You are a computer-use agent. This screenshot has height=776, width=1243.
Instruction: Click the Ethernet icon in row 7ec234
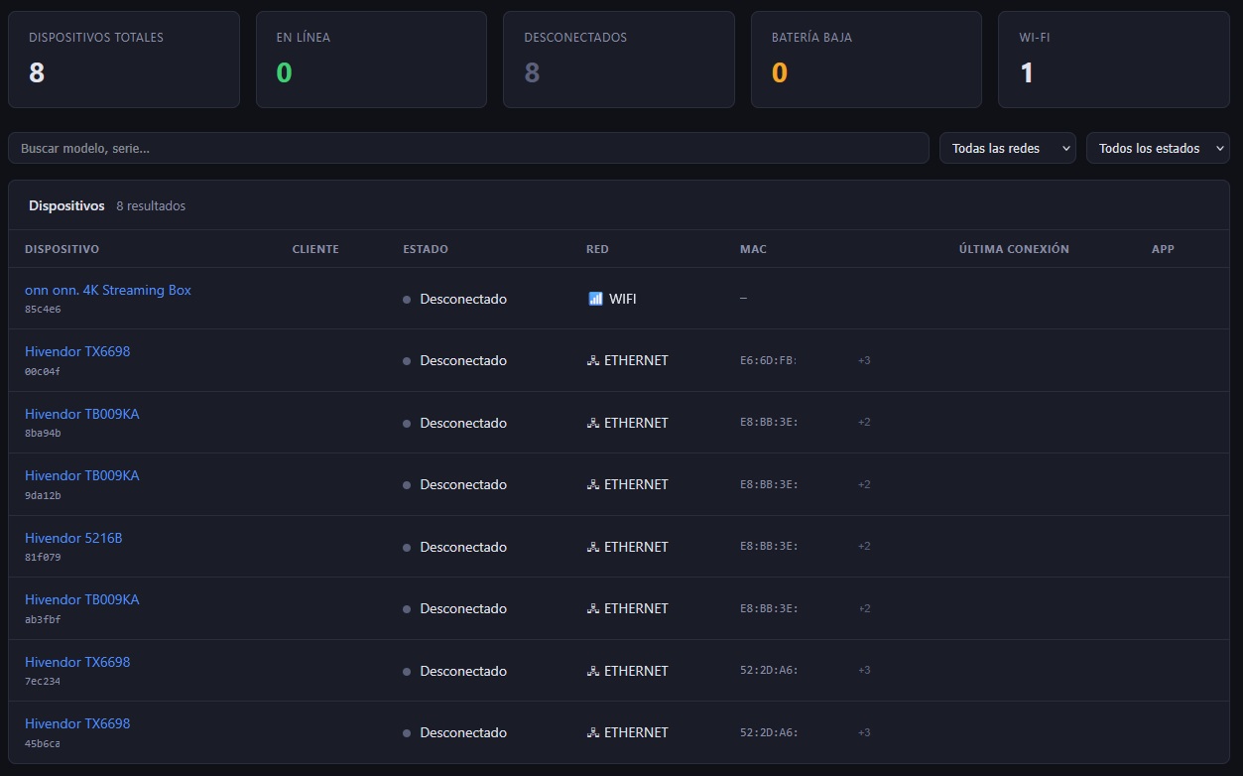(593, 671)
